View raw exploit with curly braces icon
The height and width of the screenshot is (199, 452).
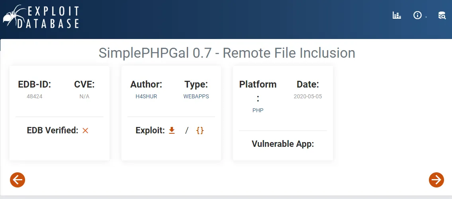pos(200,131)
